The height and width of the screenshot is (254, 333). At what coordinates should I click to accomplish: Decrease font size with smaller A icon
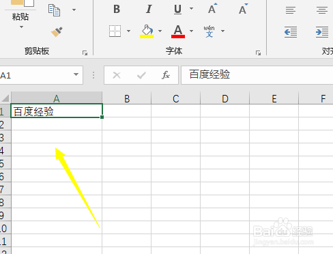coord(243,9)
